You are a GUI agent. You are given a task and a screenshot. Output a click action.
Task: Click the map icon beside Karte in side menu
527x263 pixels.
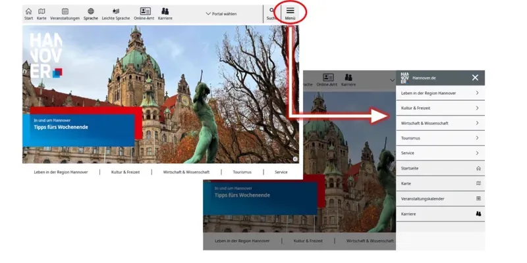(x=479, y=183)
